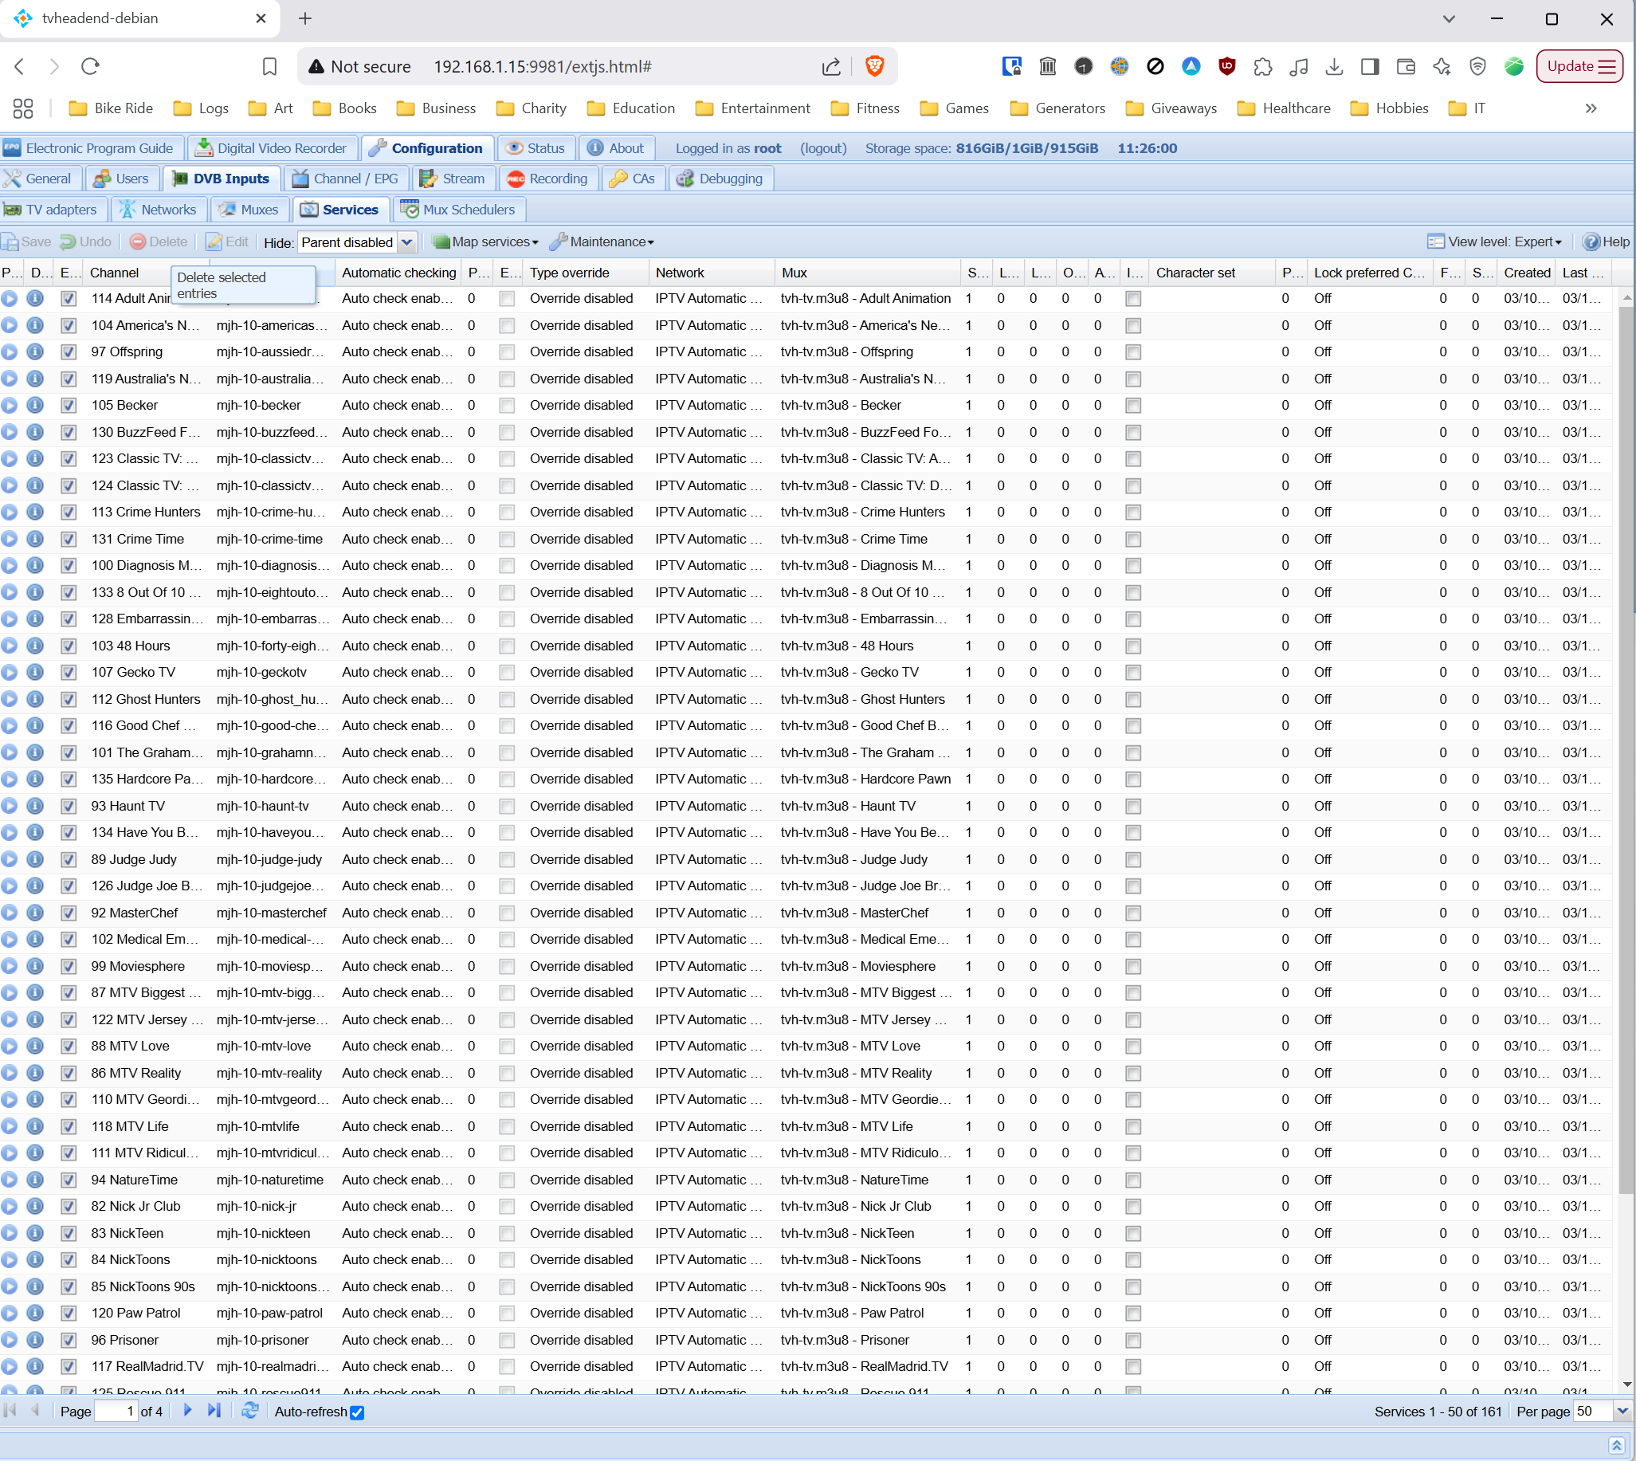Open browser downloads icon

click(x=1334, y=66)
